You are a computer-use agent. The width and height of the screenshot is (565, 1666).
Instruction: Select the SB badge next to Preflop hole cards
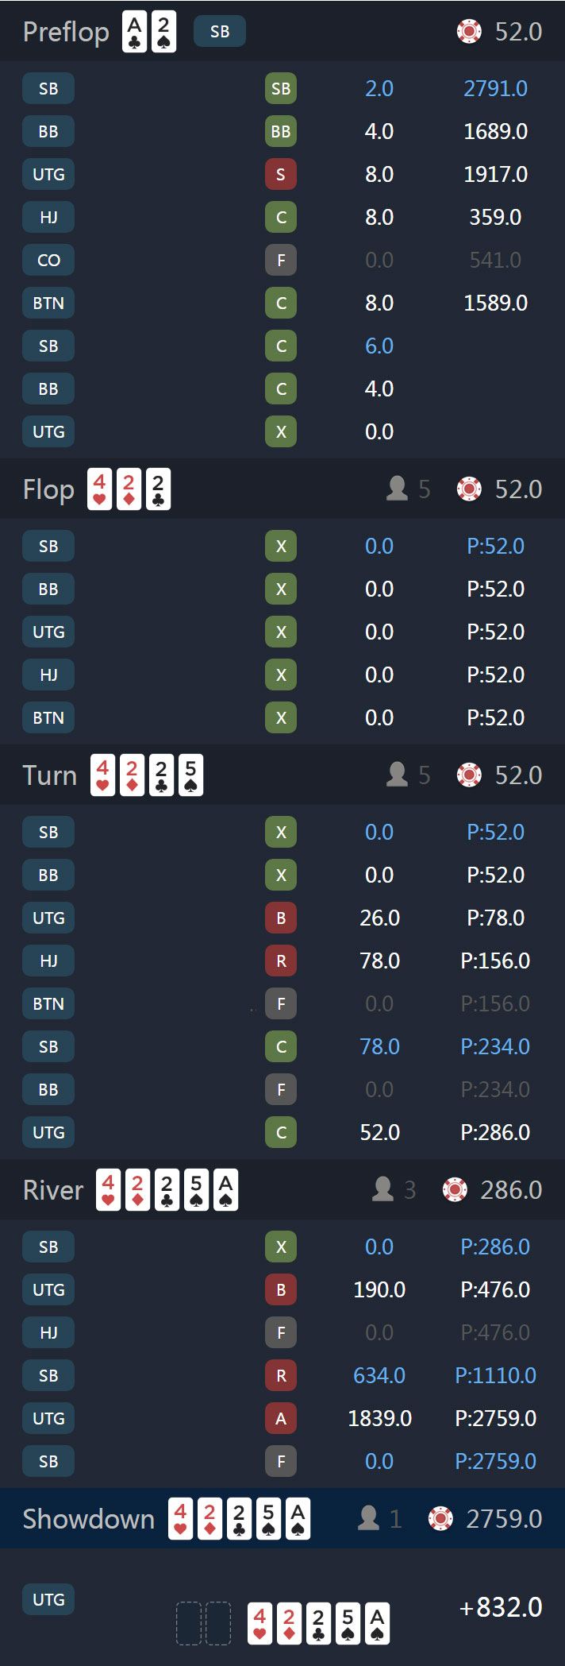[220, 32]
